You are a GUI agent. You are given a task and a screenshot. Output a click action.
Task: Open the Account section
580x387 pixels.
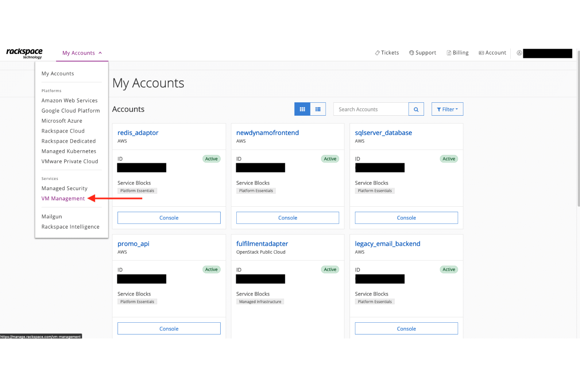point(492,53)
